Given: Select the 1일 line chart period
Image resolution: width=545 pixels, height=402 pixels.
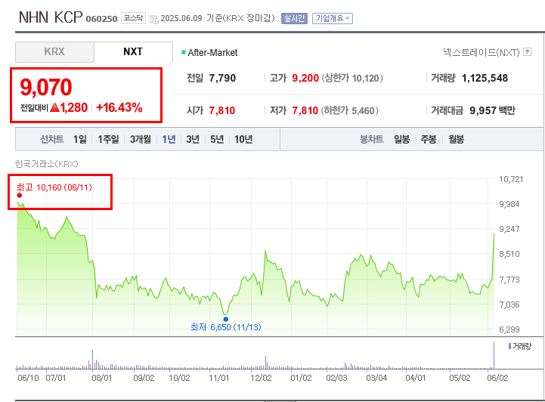Looking at the screenshot, I should click(x=80, y=139).
